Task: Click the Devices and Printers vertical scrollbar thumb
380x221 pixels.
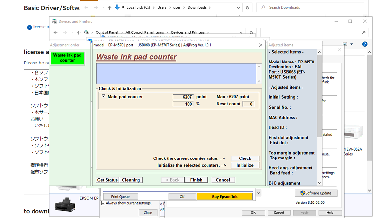Action: point(369,108)
